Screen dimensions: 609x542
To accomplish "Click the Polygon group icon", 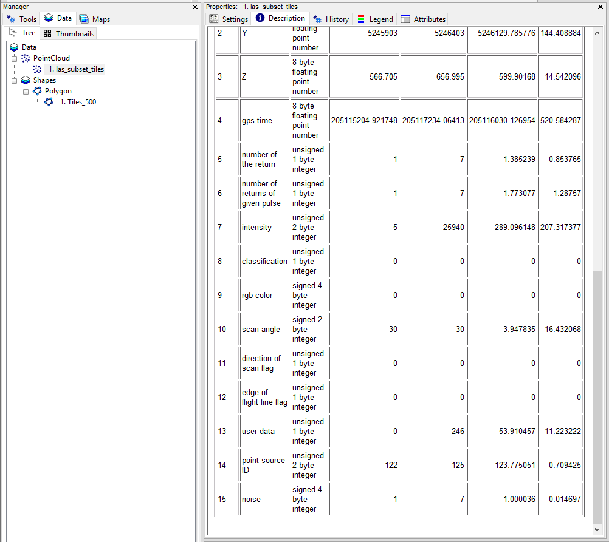I will click(x=37, y=91).
